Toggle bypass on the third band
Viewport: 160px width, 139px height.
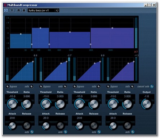click(75, 86)
